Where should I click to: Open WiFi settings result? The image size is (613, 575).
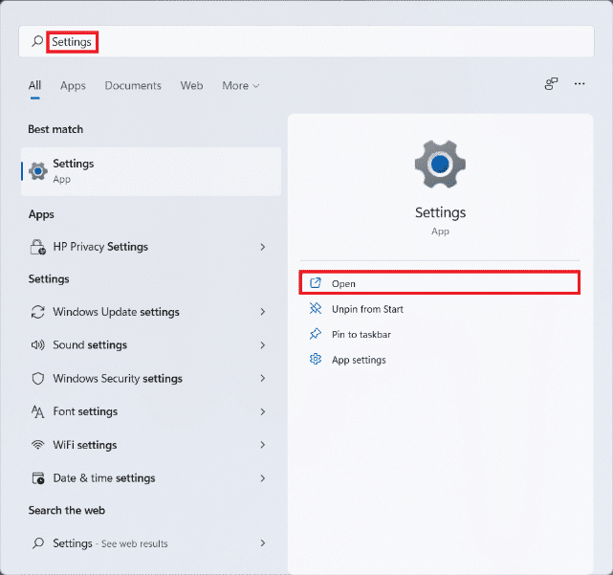click(151, 445)
